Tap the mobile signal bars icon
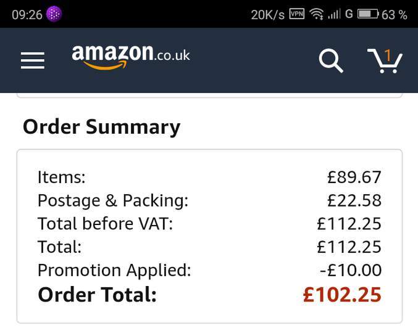 point(334,14)
